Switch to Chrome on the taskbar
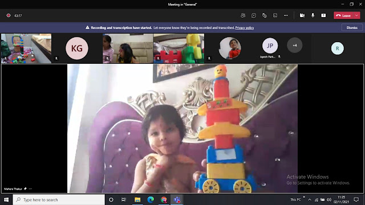This screenshot has height=205, width=365. 164,200
